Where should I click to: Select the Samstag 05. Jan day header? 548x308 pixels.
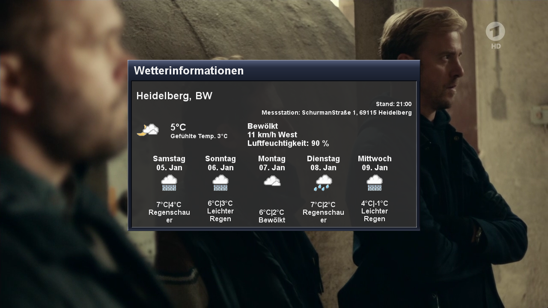point(169,163)
